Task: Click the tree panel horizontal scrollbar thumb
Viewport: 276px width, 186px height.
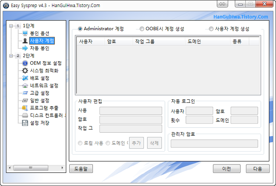Action: tap(31, 168)
